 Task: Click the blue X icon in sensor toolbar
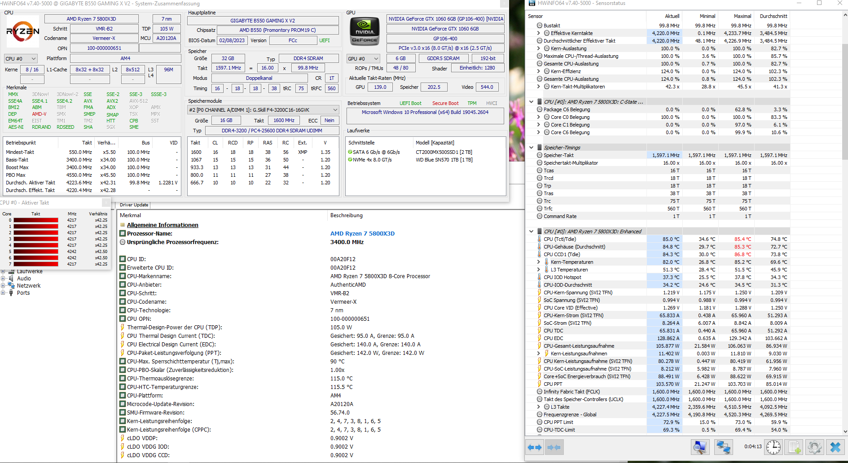tap(835, 447)
